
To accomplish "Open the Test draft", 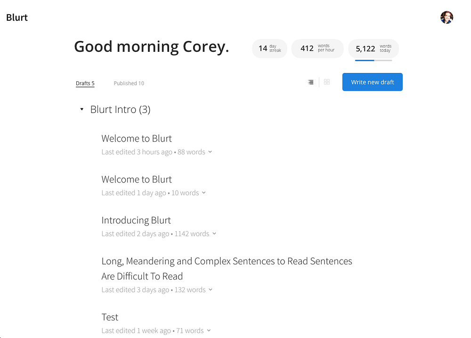I will 110,317.
